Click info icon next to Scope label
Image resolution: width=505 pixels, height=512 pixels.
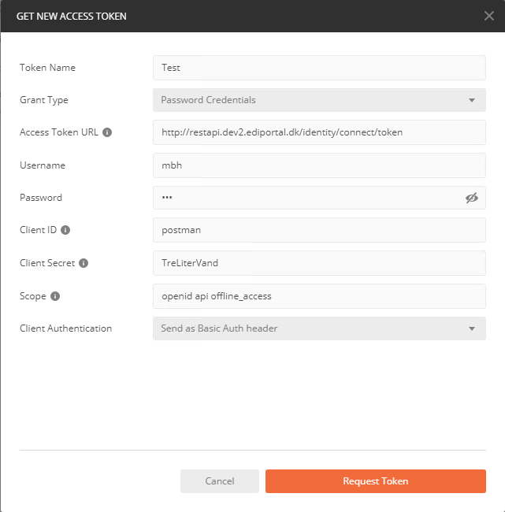pos(55,296)
